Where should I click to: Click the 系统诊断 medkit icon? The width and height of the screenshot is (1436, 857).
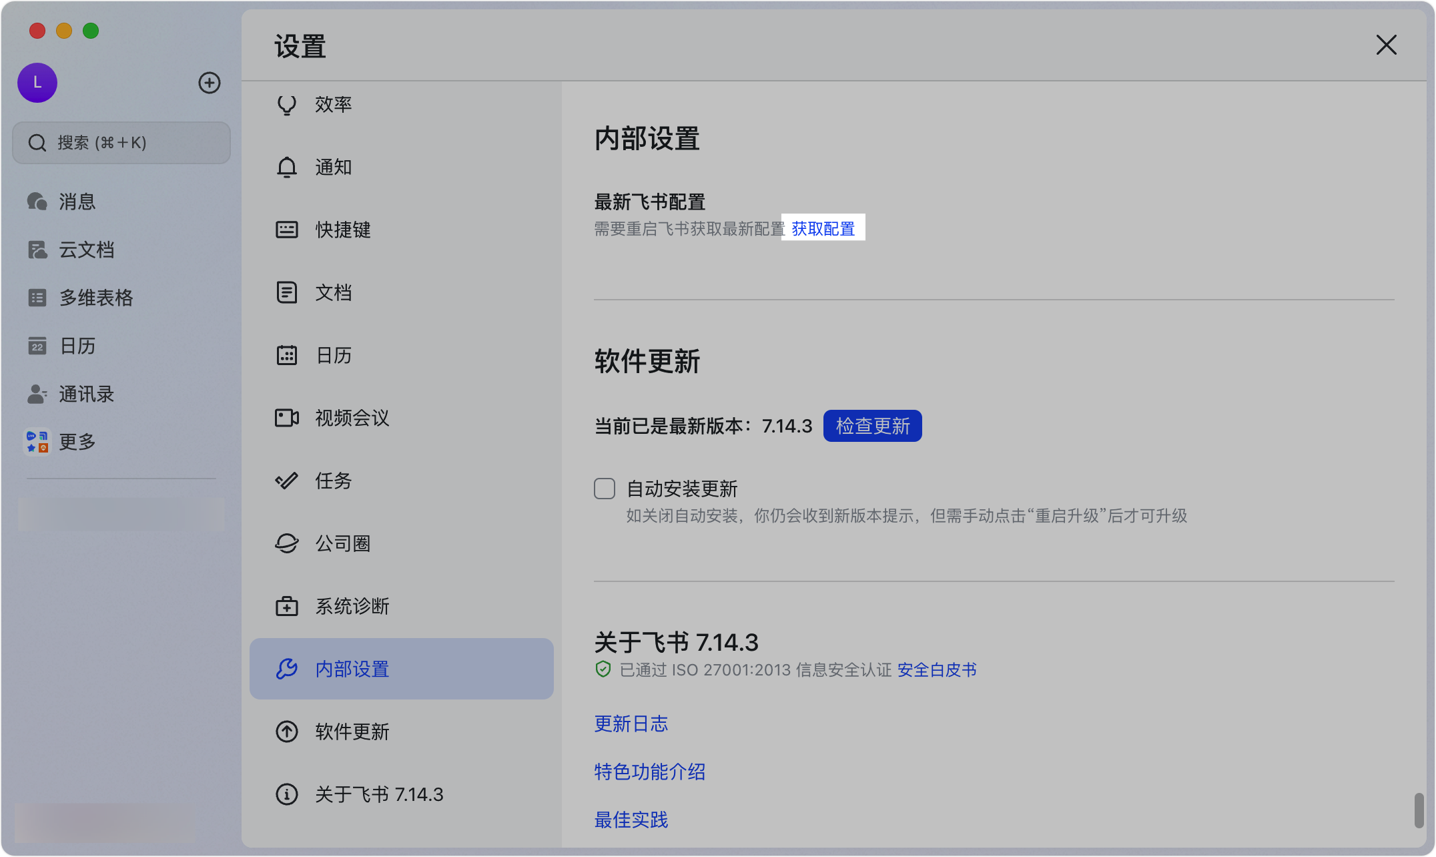tap(287, 606)
